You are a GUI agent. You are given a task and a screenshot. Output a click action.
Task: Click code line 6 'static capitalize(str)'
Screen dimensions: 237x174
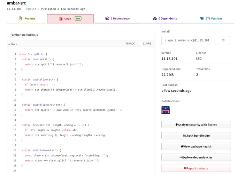[40, 80]
